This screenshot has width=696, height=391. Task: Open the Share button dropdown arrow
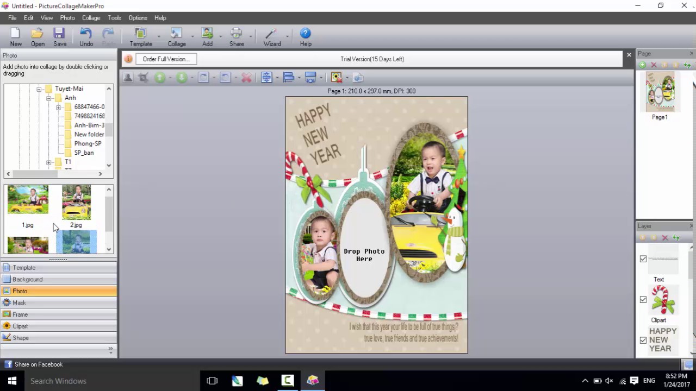click(x=251, y=37)
